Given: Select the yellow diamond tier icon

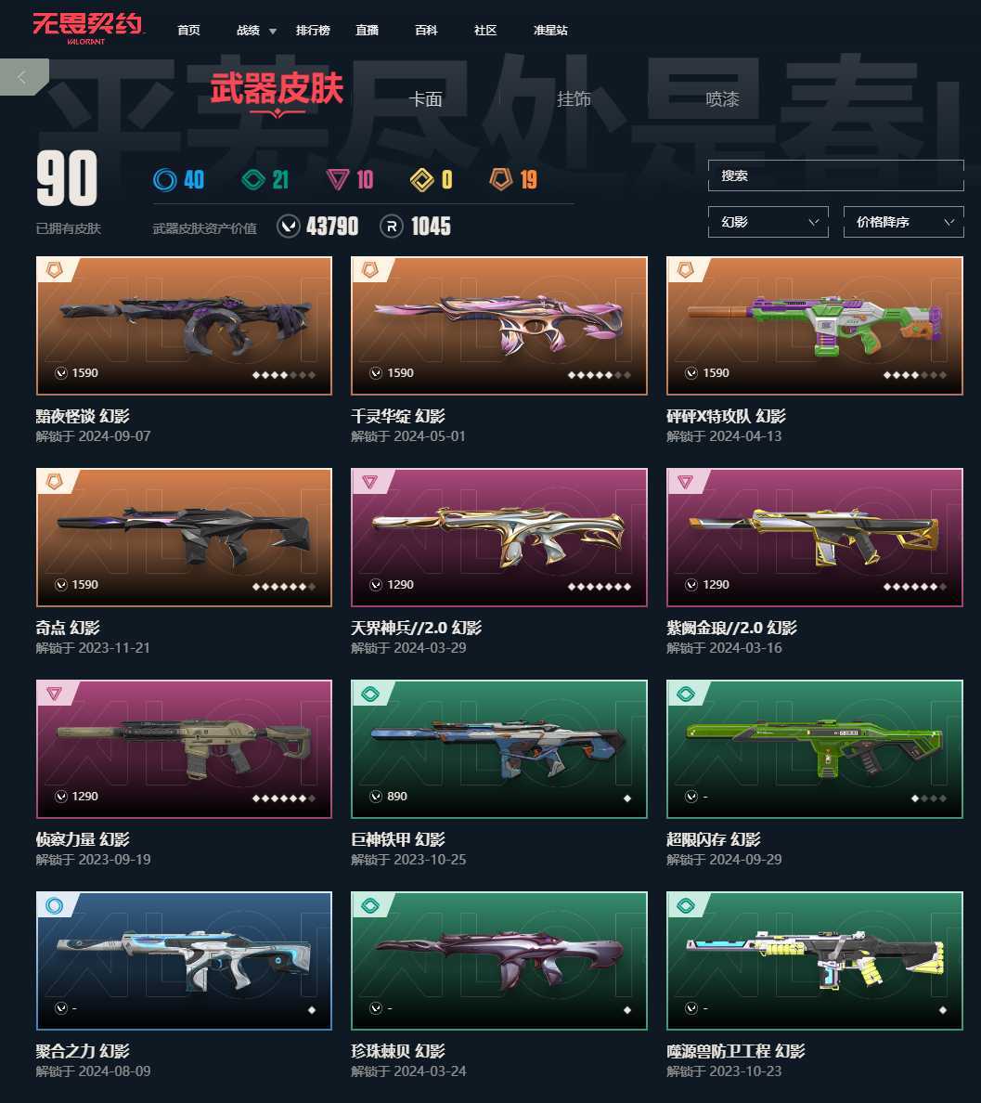Looking at the screenshot, I should (x=422, y=180).
